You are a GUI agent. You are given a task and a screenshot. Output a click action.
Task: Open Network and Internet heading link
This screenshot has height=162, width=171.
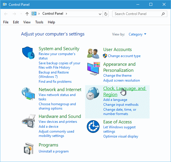[x=60, y=89]
